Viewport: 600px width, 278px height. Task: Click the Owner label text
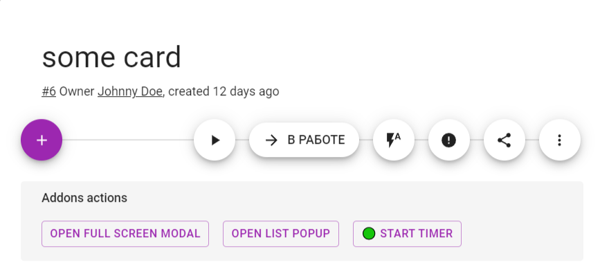tap(77, 91)
